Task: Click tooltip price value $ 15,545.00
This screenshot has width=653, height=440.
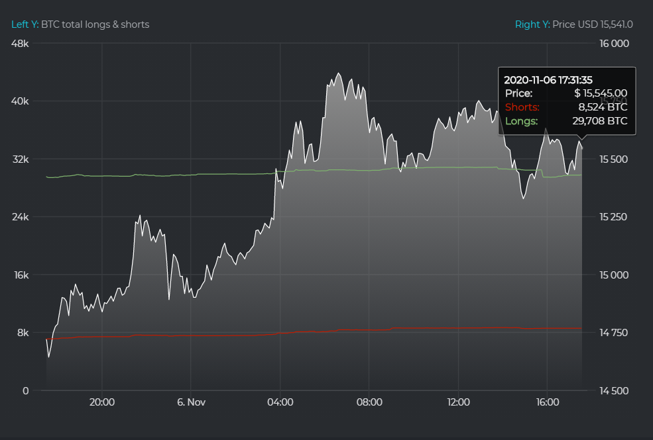Action: [601, 93]
